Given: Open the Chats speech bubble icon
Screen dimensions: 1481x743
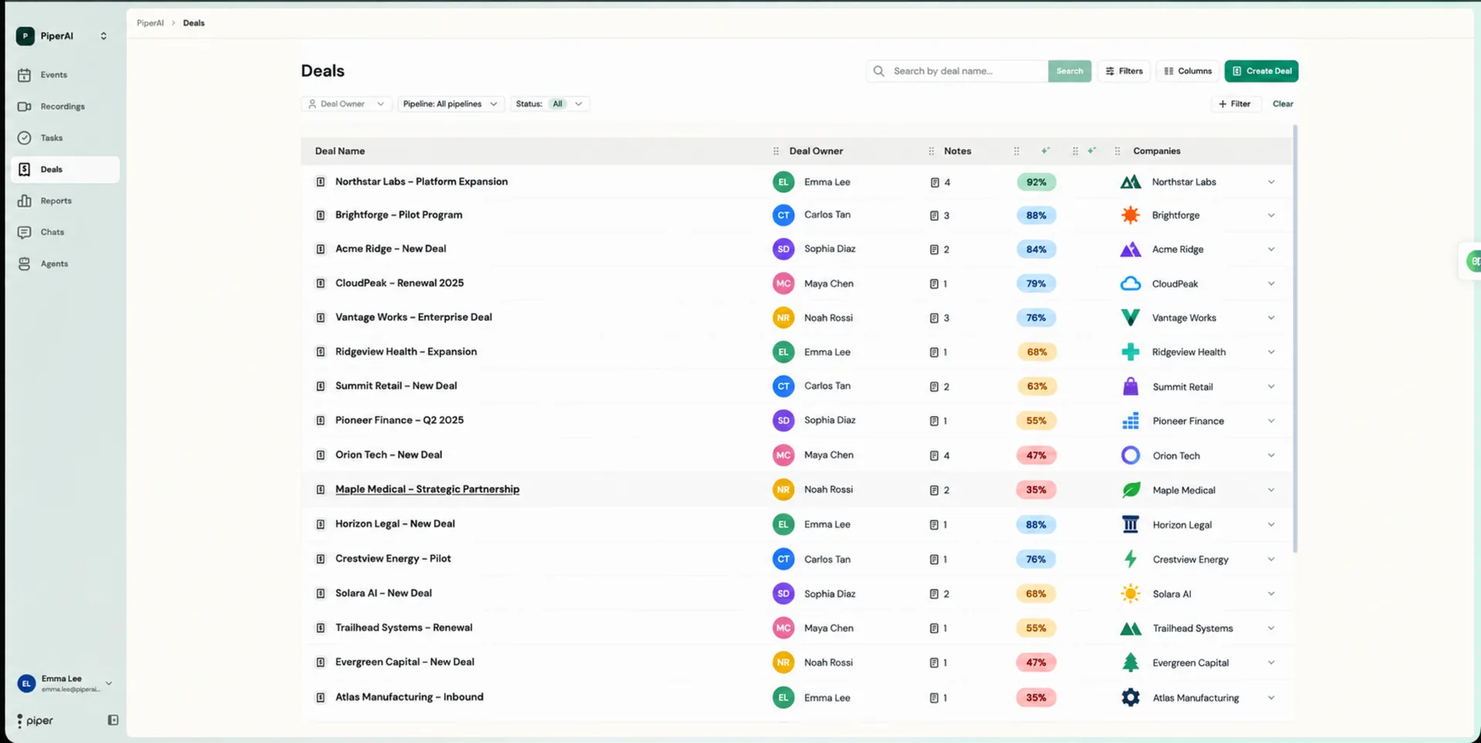Looking at the screenshot, I should pyautogui.click(x=25, y=232).
